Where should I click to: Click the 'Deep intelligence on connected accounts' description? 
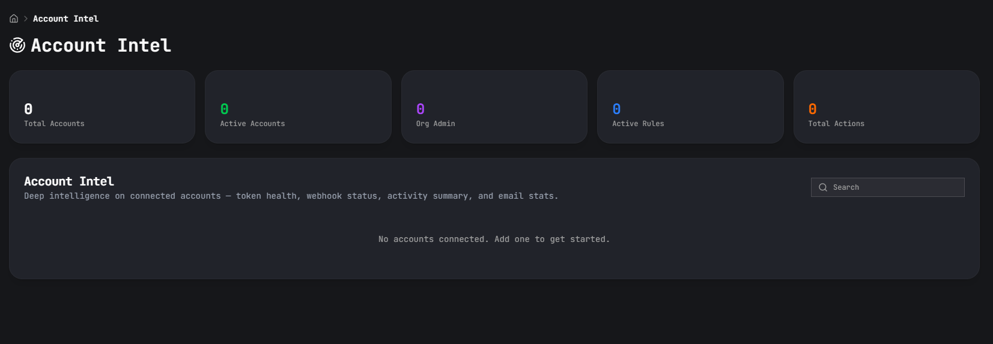tap(291, 196)
